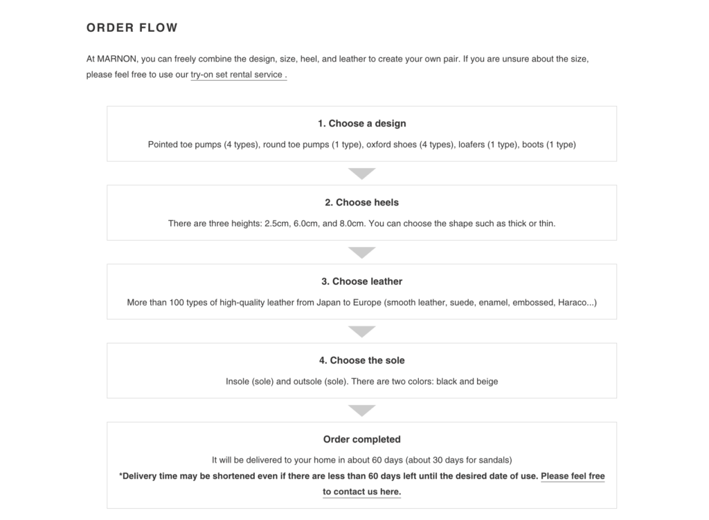The image size is (709, 520).
Task: Click the 'to contact us here.' underlined text
Action: click(x=361, y=492)
